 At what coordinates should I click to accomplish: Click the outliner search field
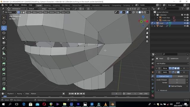(171, 9)
